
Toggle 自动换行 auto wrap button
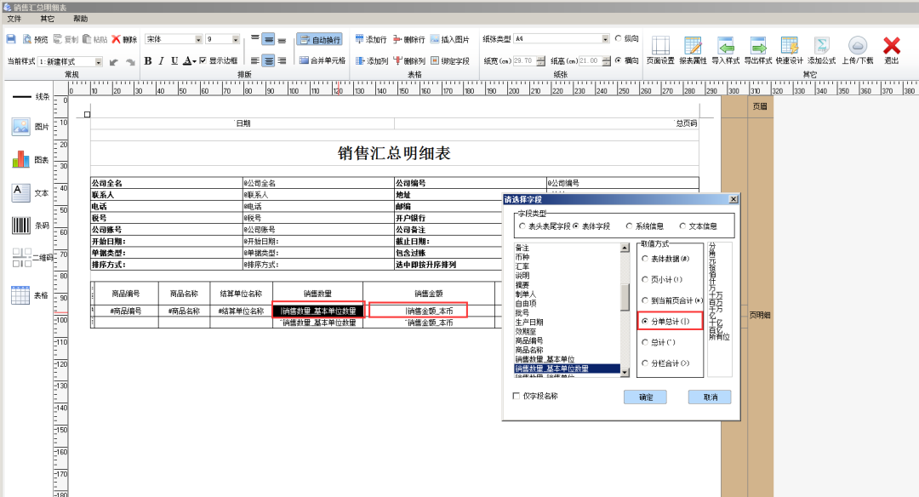319,39
